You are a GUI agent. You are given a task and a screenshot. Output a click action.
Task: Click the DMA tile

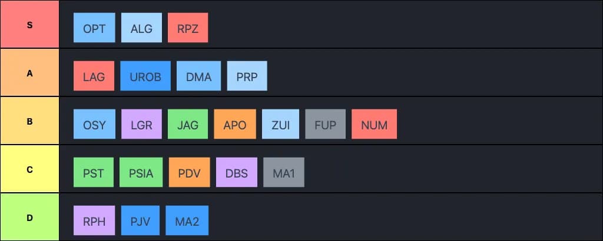[199, 76]
